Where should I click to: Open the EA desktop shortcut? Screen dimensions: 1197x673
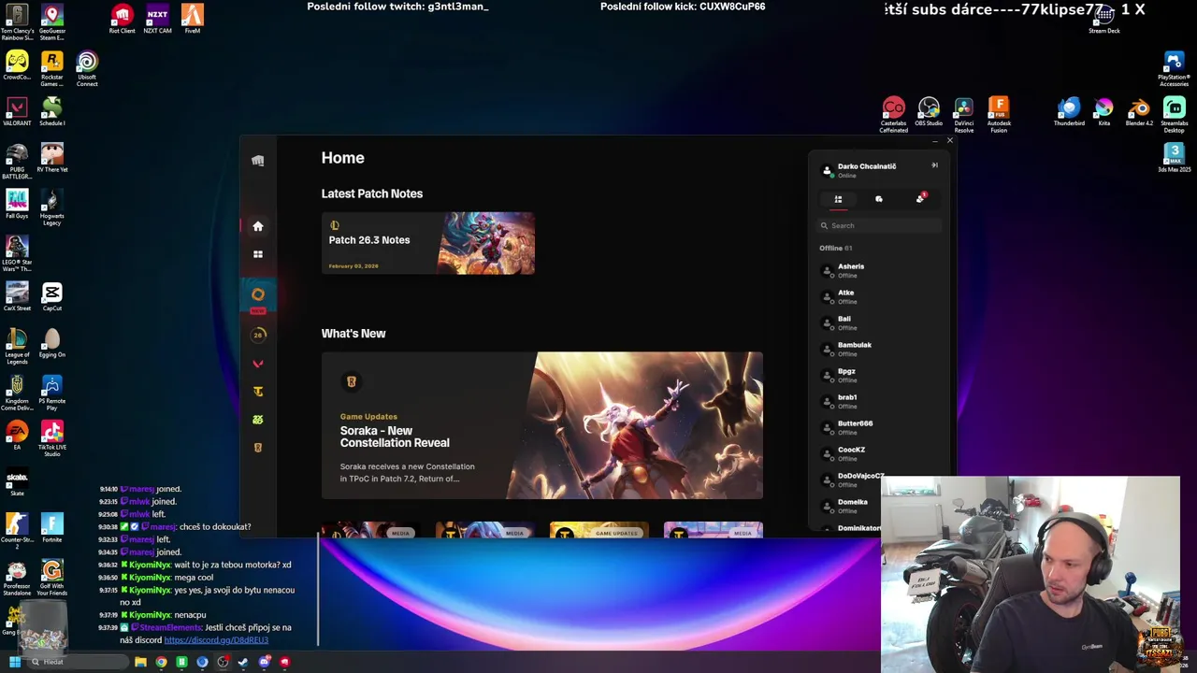point(17,436)
